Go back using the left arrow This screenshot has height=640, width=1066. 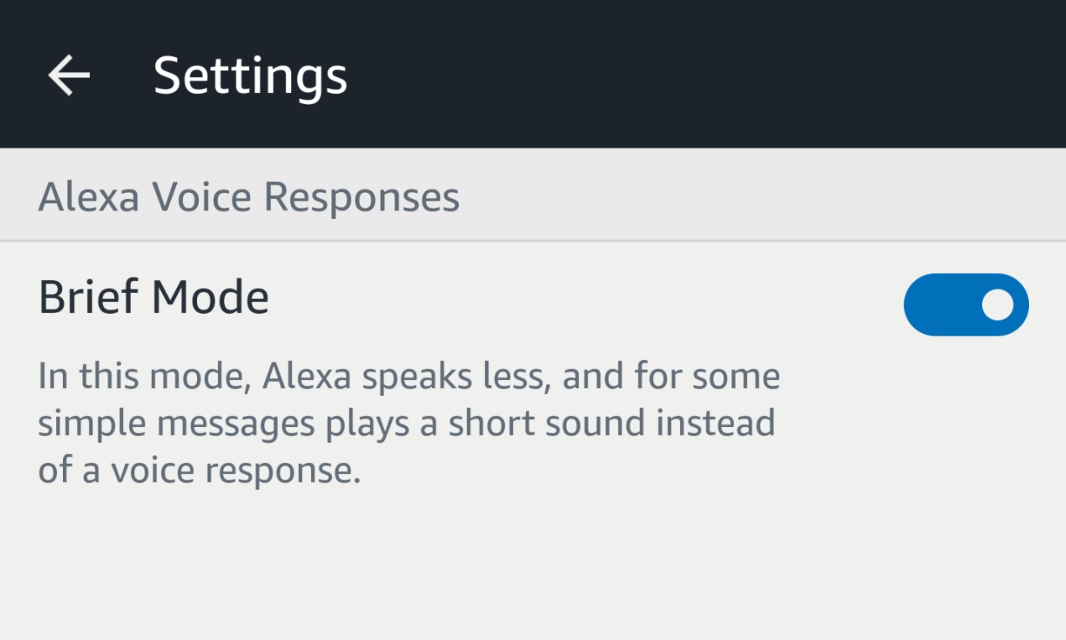point(69,75)
